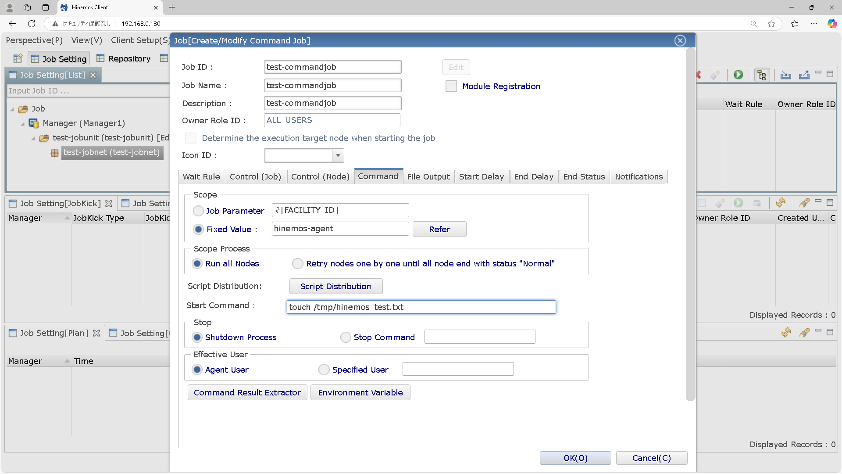This screenshot has height=474, width=842.
Task: Toggle the job tree view icon
Action: [762, 75]
